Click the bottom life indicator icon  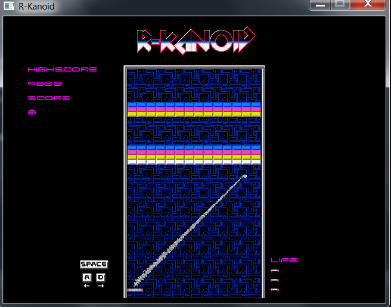(x=275, y=290)
